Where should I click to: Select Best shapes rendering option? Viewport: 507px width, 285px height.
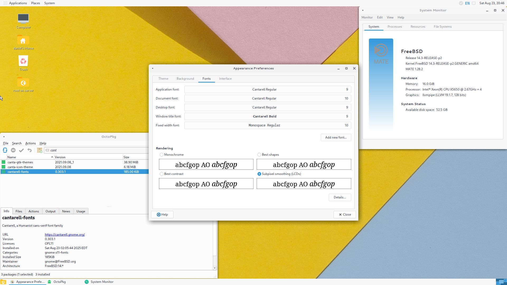click(259, 155)
